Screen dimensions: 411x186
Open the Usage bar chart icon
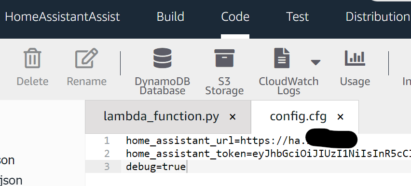(x=355, y=58)
